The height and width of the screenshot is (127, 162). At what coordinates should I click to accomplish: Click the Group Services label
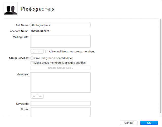point(19,58)
